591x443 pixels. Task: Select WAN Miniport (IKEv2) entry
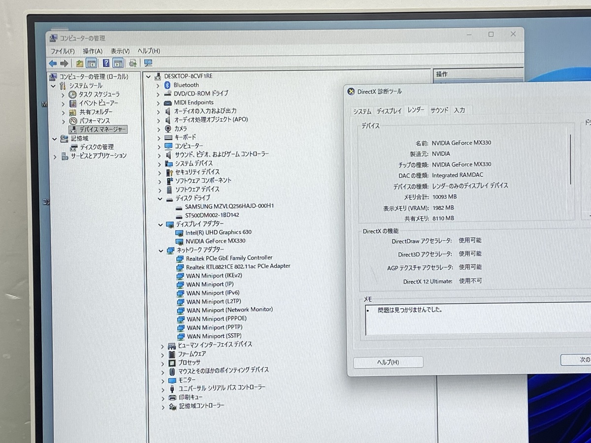click(214, 276)
